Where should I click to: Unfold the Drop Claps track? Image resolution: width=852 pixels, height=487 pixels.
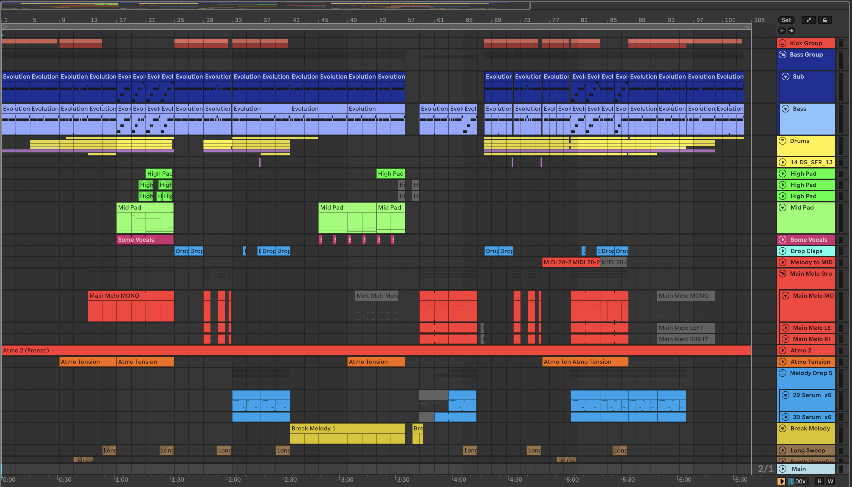point(782,251)
